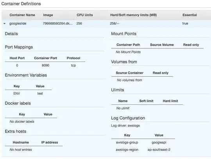Click the Mount Points heading
Viewport: 211px width, 159px height.
tap(123, 34)
